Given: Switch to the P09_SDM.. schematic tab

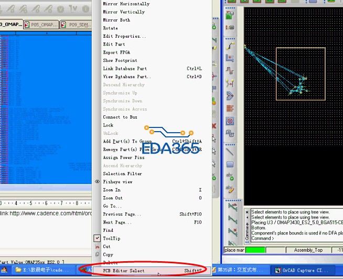Looking at the screenshot, I should 76,25.
